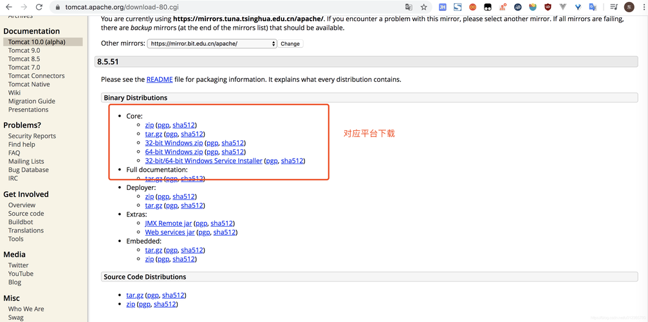Open Tomcat 8.5 documentation
The width and height of the screenshot is (648, 322).
coord(24,59)
